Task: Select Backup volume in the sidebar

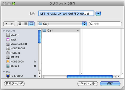Action: (19, 66)
